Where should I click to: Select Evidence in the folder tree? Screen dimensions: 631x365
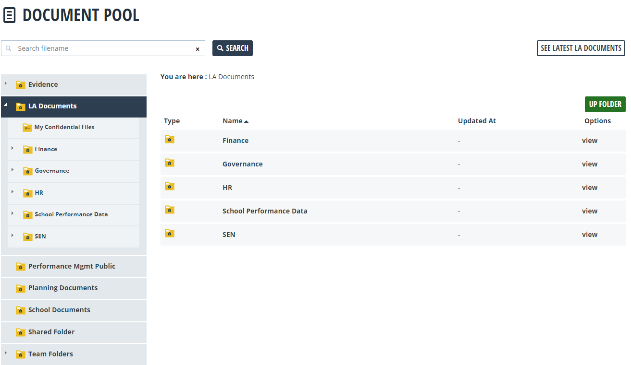click(74, 85)
